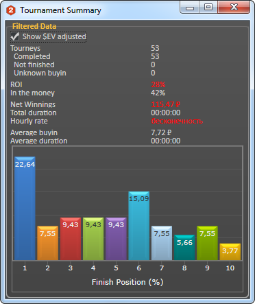Click the cyan bar labeled 15,09
Screen dimensions: 255x304
coord(139,226)
